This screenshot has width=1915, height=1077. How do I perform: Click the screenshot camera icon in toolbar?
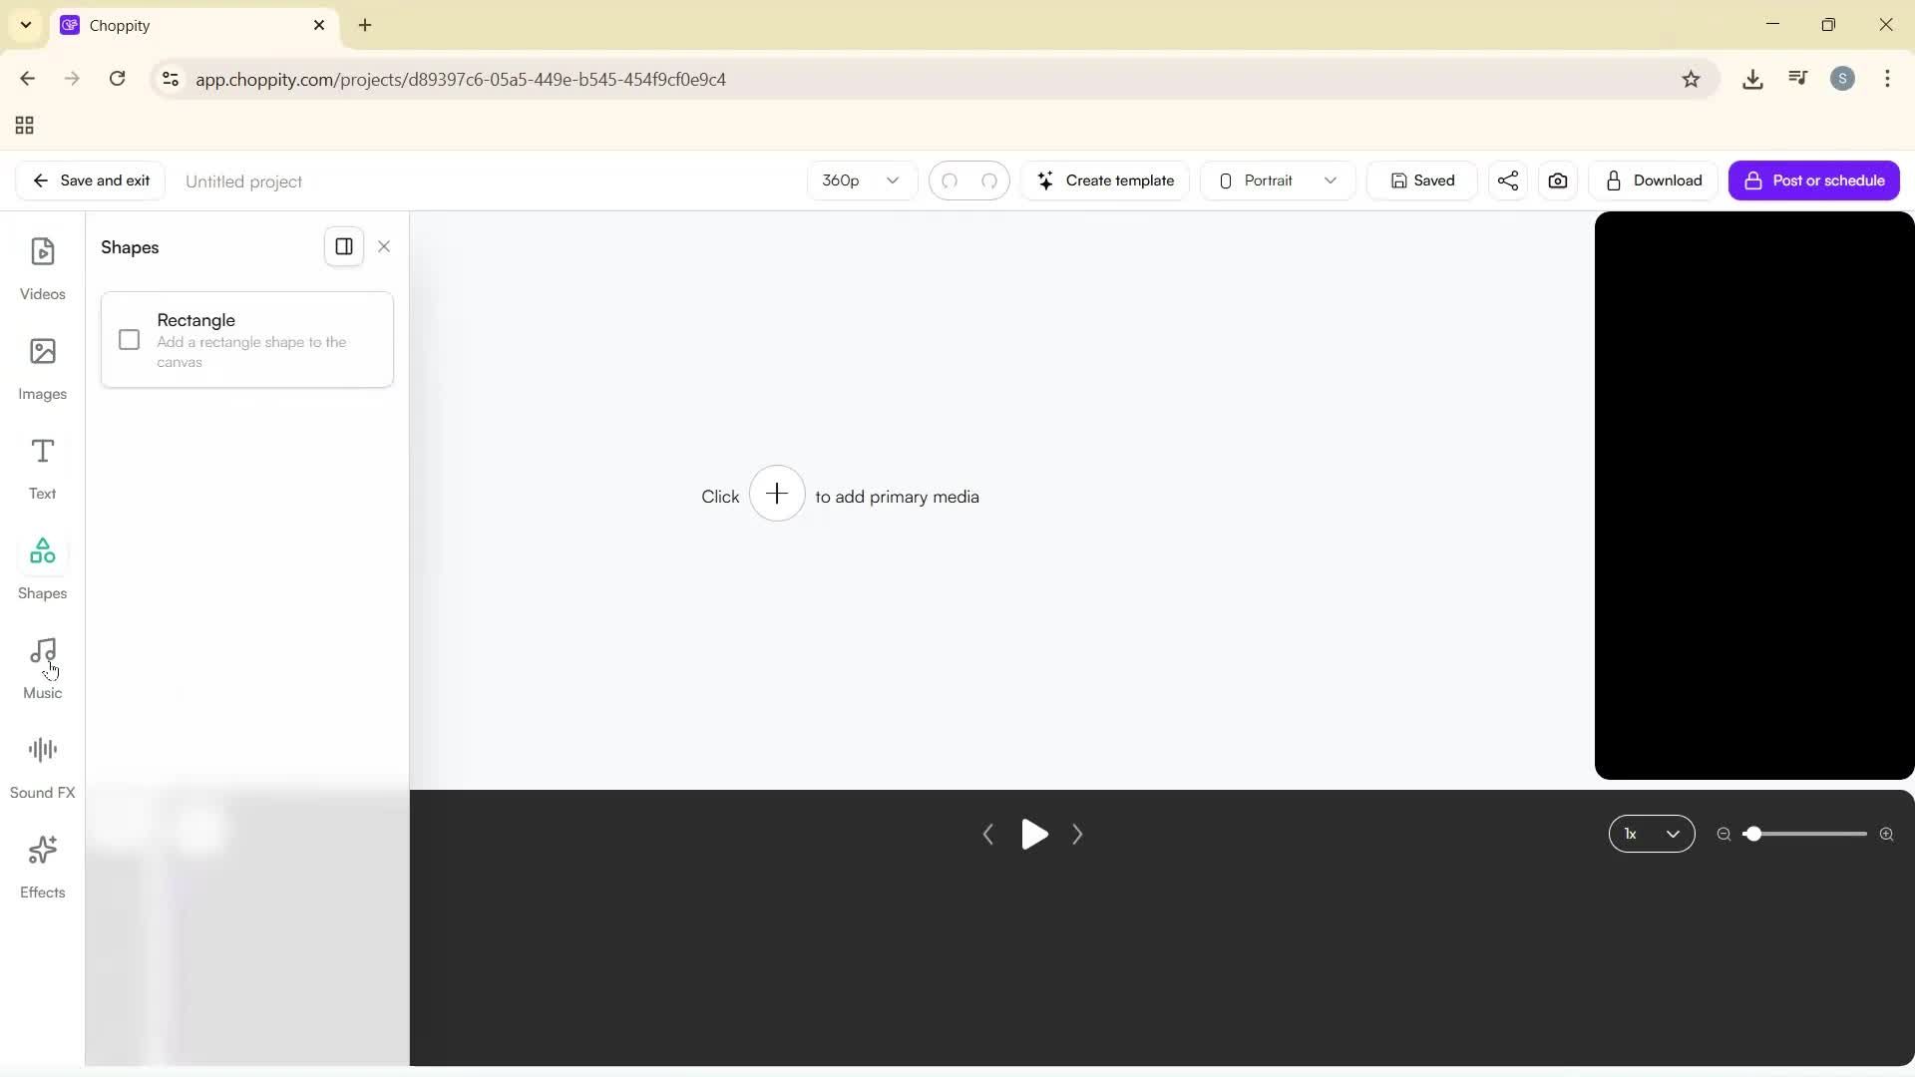coord(1558,180)
